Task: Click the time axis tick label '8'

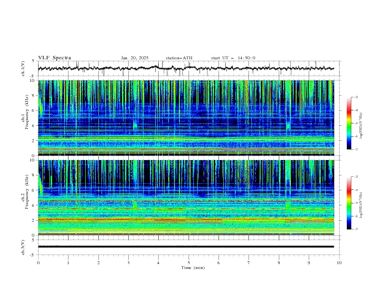Action: pyautogui.click(x=279, y=263)
